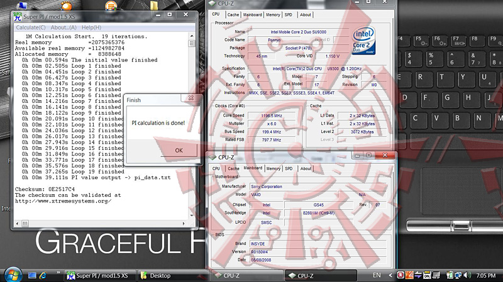Click the Core Speed value '1196.5 MHz'
503x282 pixels.
[272, 116]
